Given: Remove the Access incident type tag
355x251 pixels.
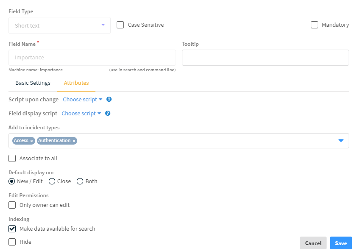Looking at the screenshot, I should [x=31, y=141].
